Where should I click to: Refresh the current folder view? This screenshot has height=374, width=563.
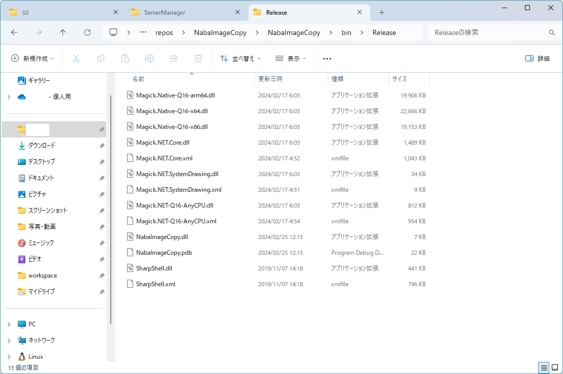pyautogui.click(x=87, y=32)
